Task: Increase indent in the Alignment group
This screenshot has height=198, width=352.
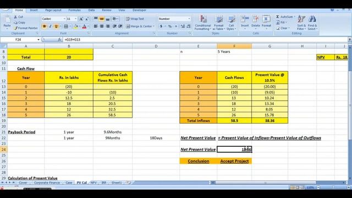Action: click(x=120, y=26)
